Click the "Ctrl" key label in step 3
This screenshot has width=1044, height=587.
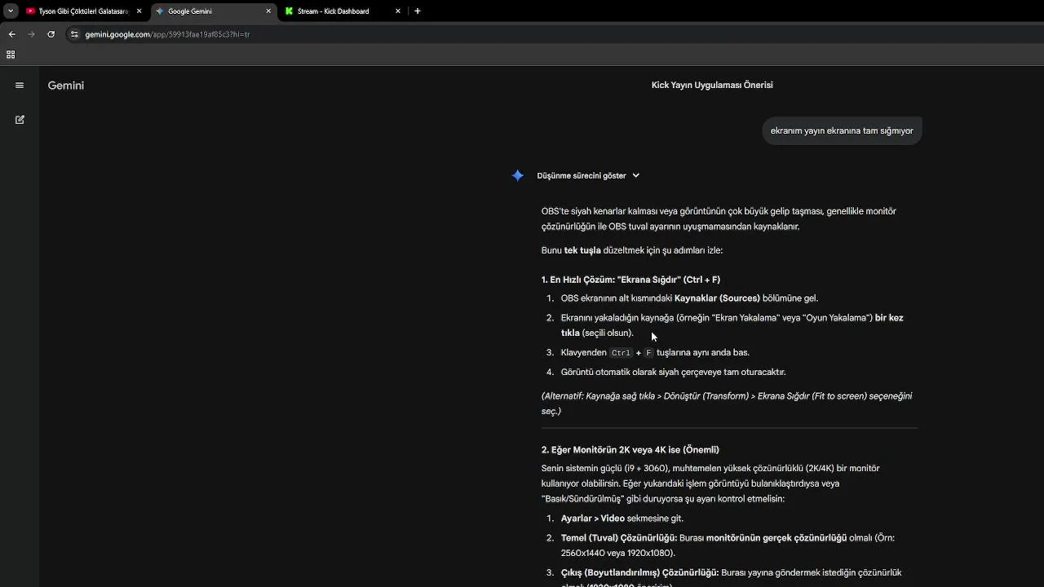(x=621, y=353)
